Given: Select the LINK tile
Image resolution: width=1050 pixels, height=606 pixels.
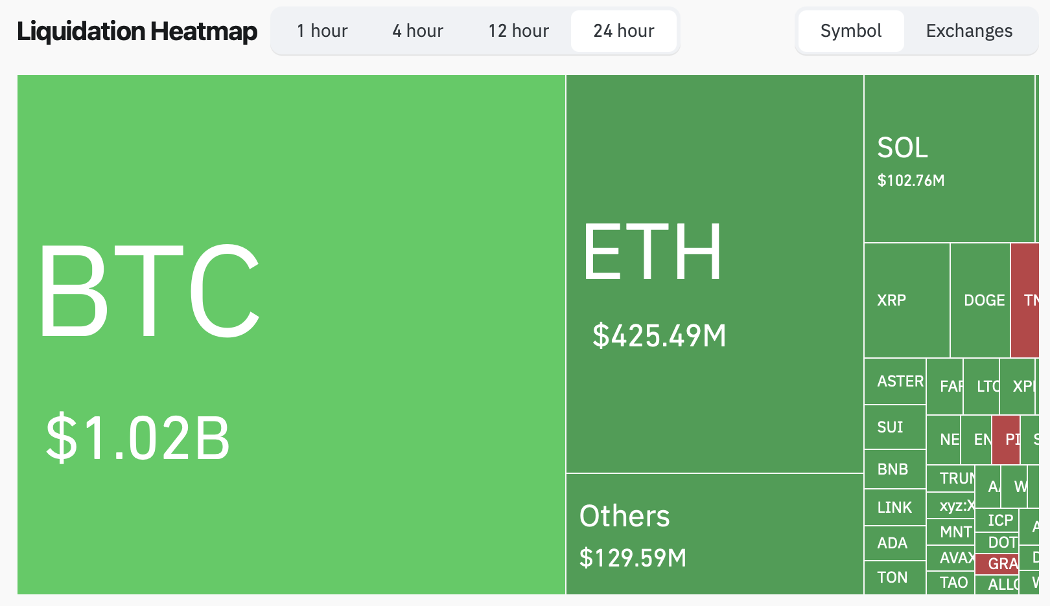Looking at the screenshot, I should click(x=895, y=508).
